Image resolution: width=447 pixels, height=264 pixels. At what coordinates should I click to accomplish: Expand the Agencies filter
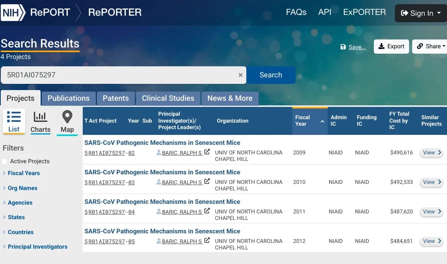pos(17,202)
